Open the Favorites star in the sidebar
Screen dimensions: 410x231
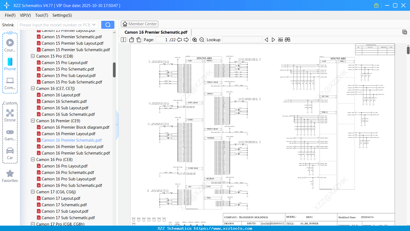pyautogui.click(x=10, y=176)
